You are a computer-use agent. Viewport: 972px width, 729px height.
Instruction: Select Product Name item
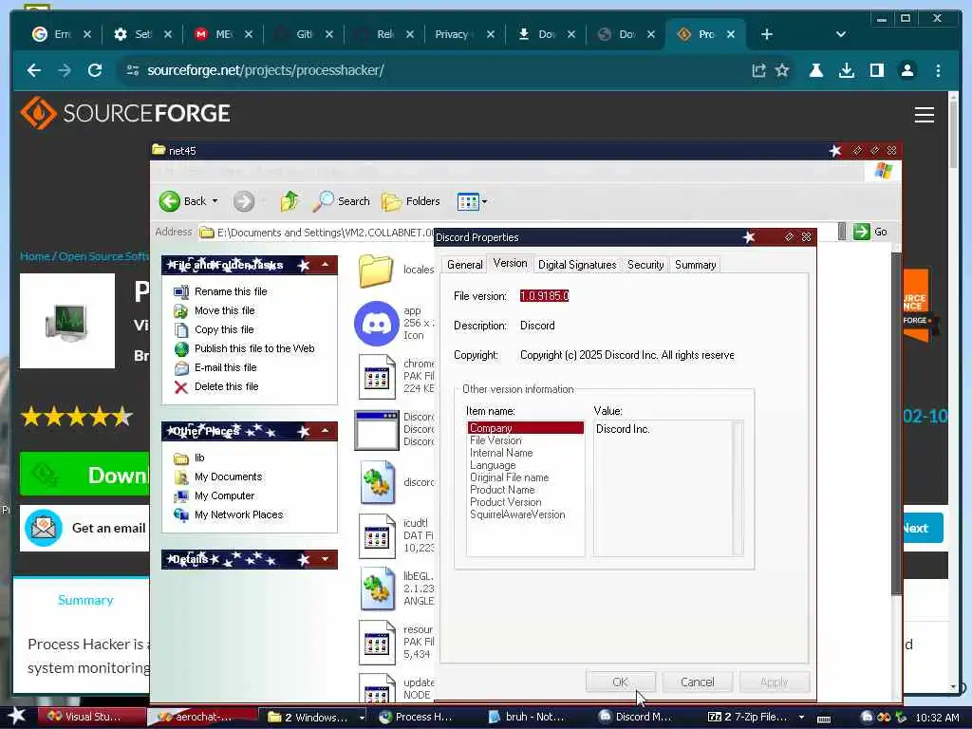tap(502, 490)
